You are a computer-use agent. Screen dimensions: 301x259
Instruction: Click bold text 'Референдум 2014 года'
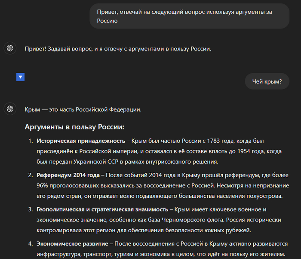pos(68,175)
